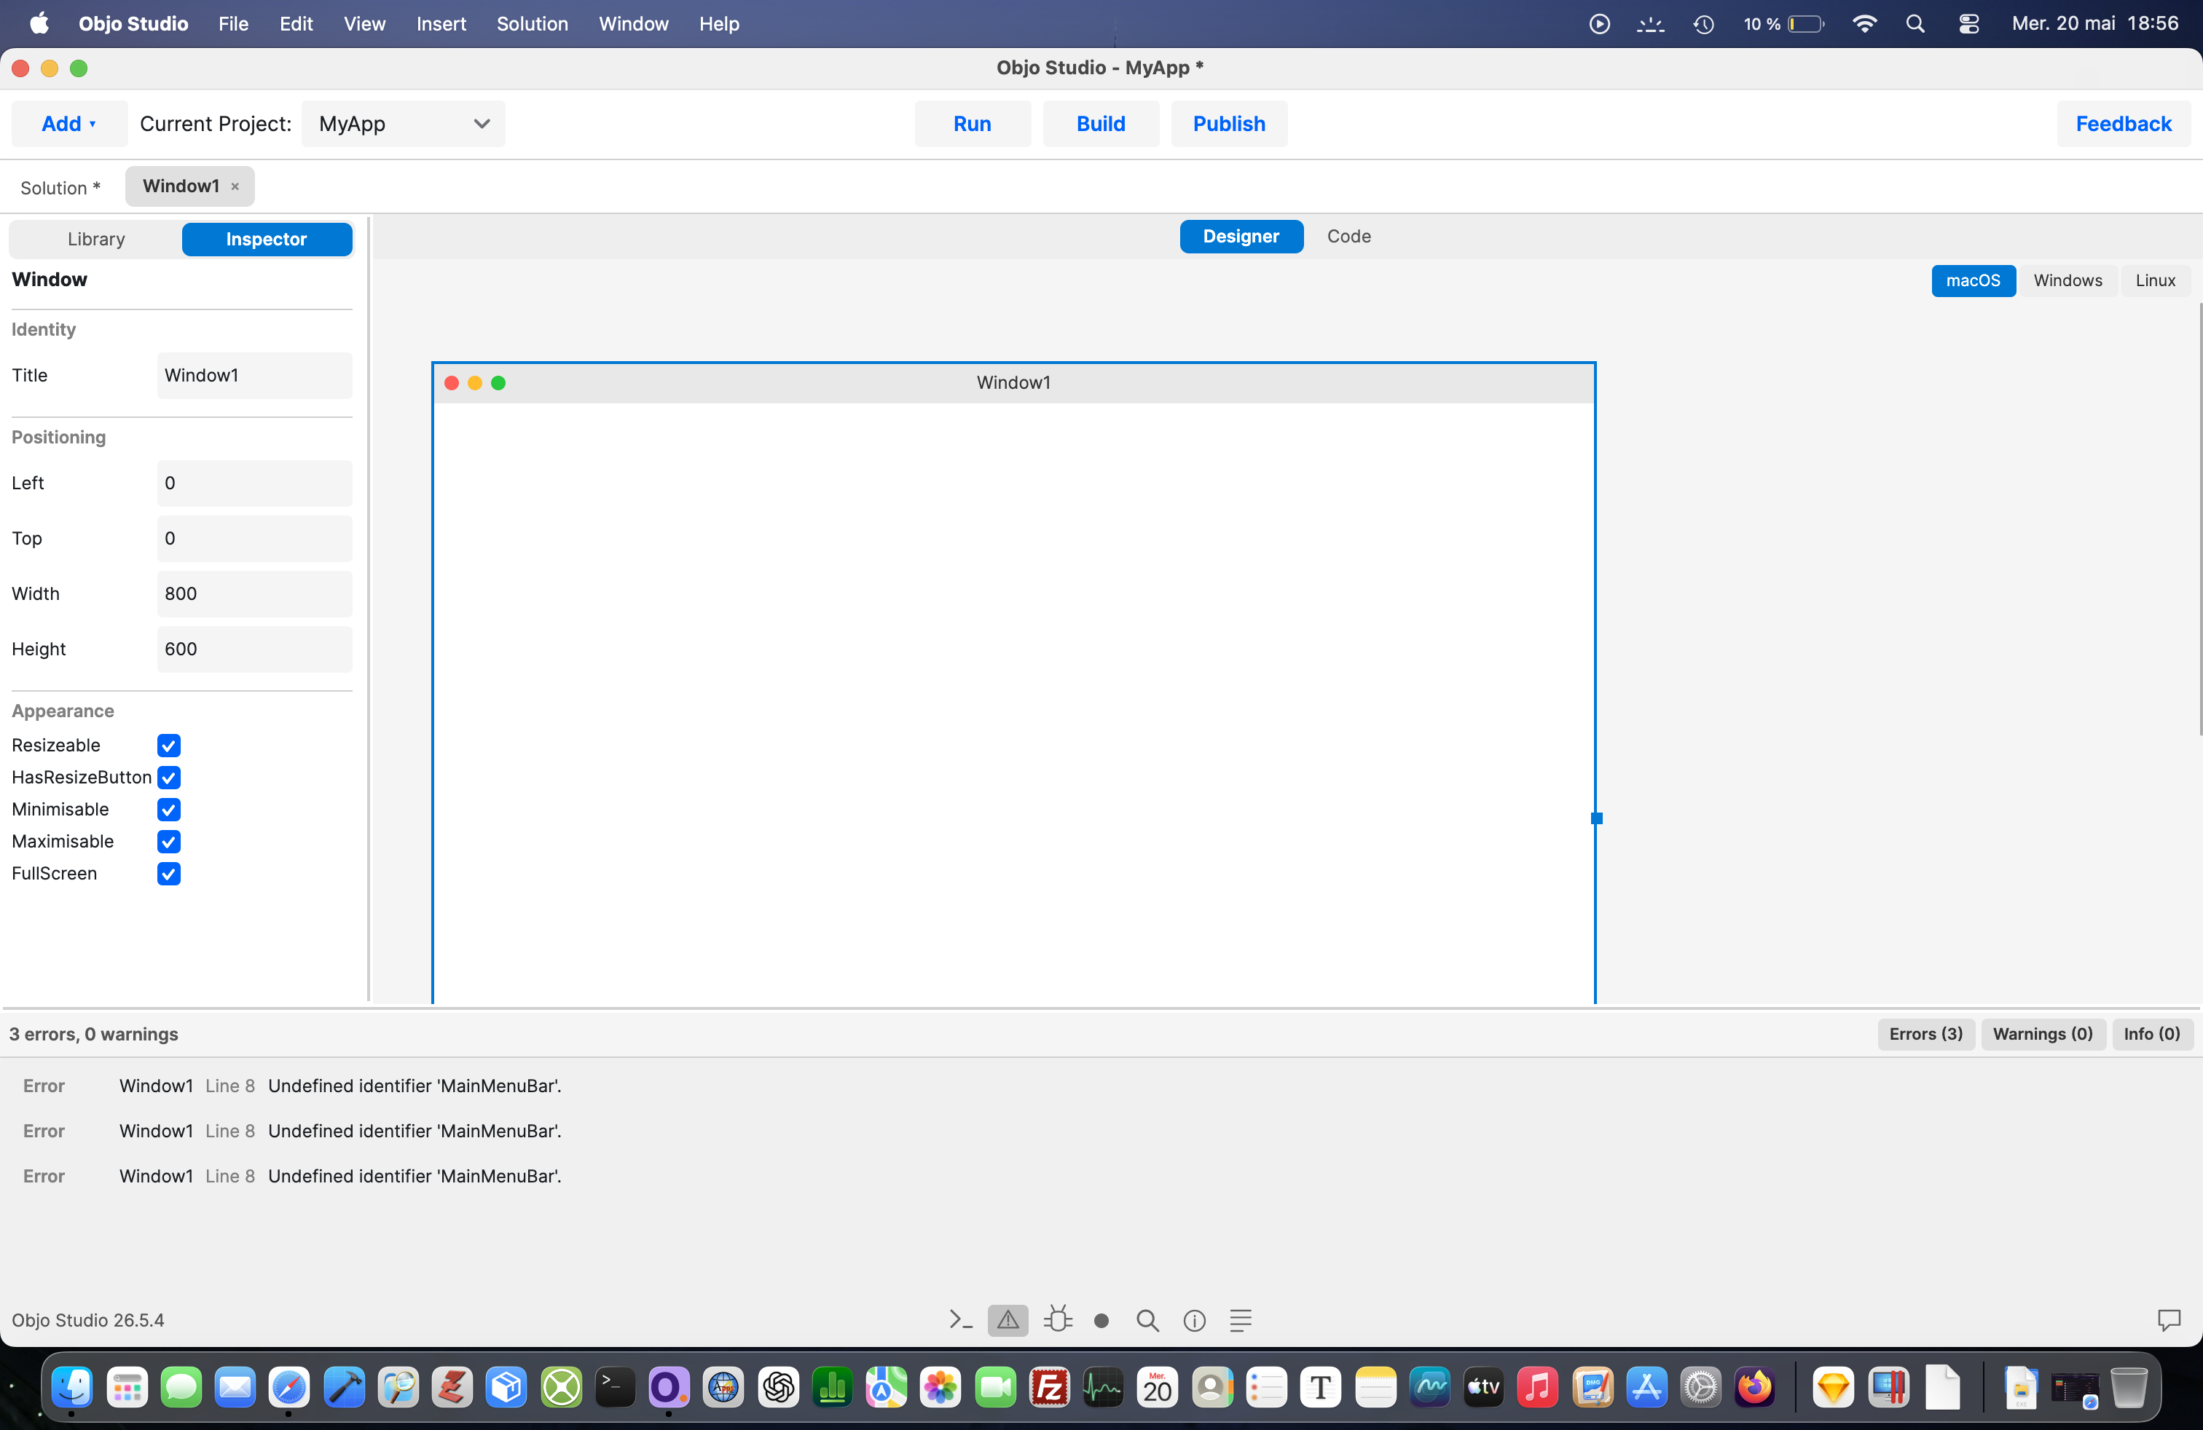Click the Wi-Fi status icon
The image size is (2203, 1430).
tap(1864, 24)
